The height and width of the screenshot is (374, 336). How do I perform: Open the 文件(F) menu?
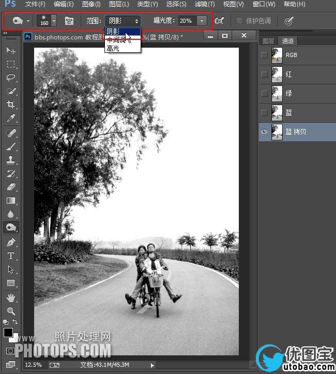coord(35,4)
